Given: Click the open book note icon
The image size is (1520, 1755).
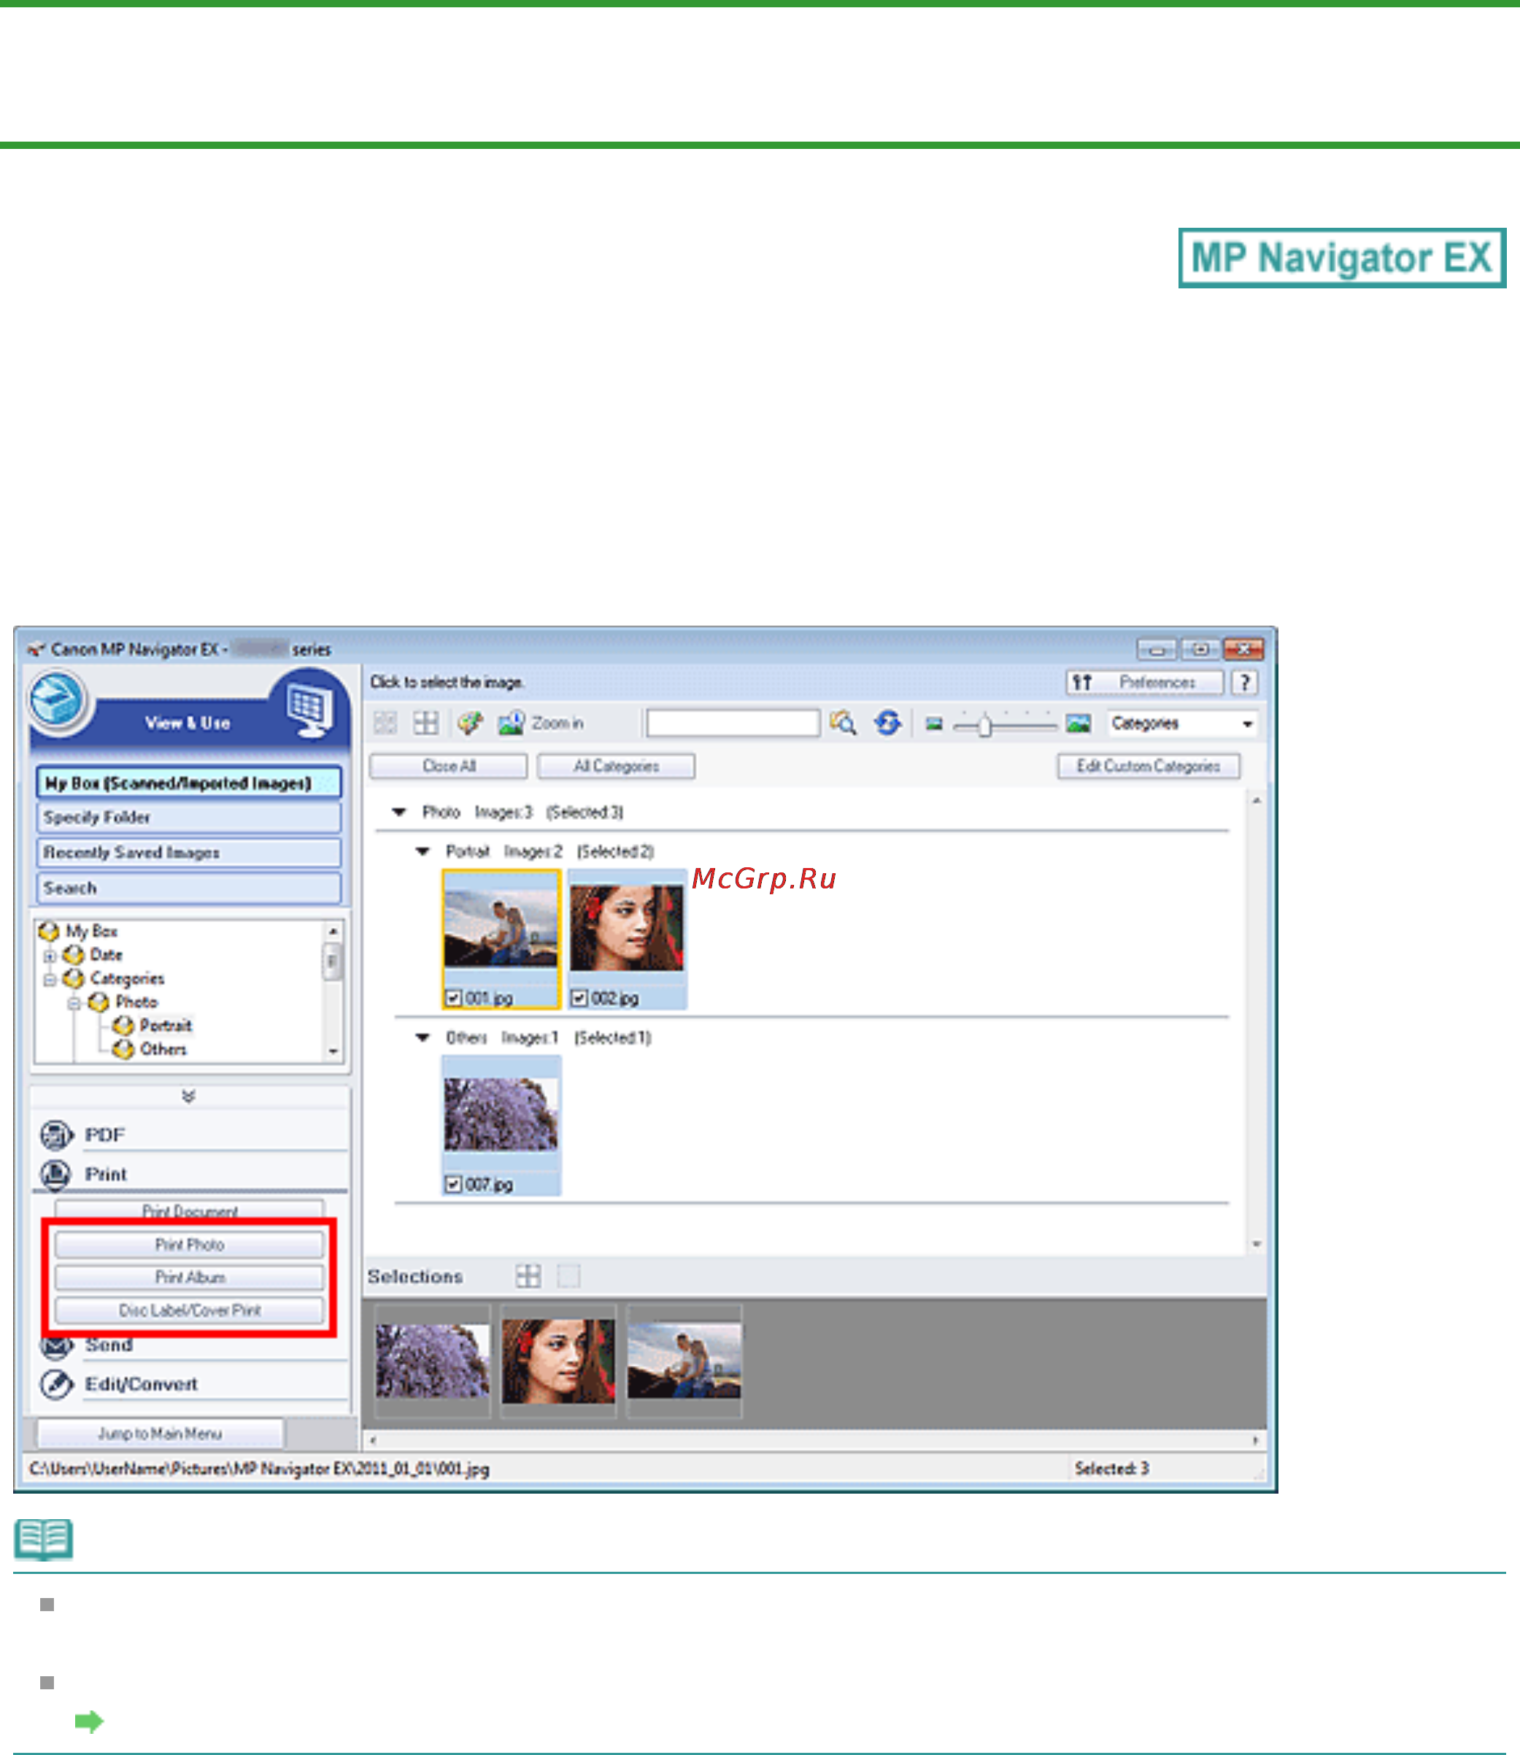Looking at the screenshot, I should pyautogui.click(x=43, y=1540).
